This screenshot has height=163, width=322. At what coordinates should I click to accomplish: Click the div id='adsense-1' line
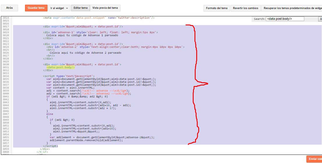click(x=100, y=32)
